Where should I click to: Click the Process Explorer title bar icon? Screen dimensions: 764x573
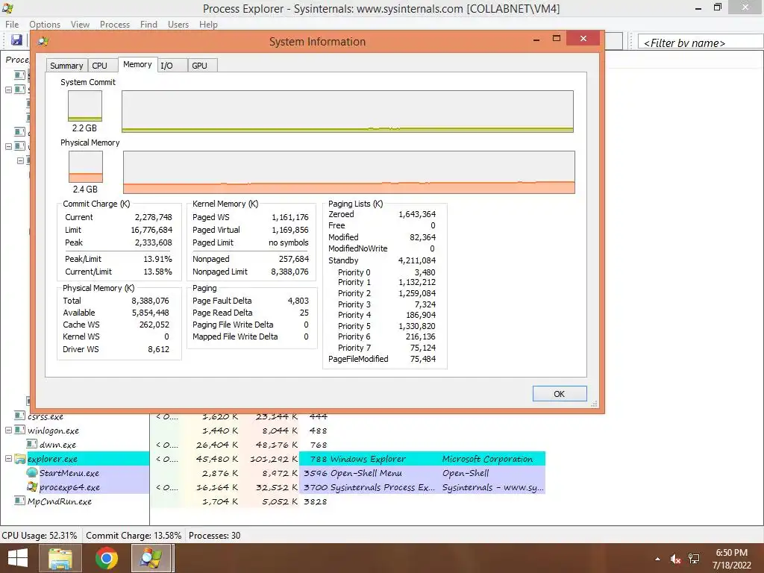tap(7, 7)
